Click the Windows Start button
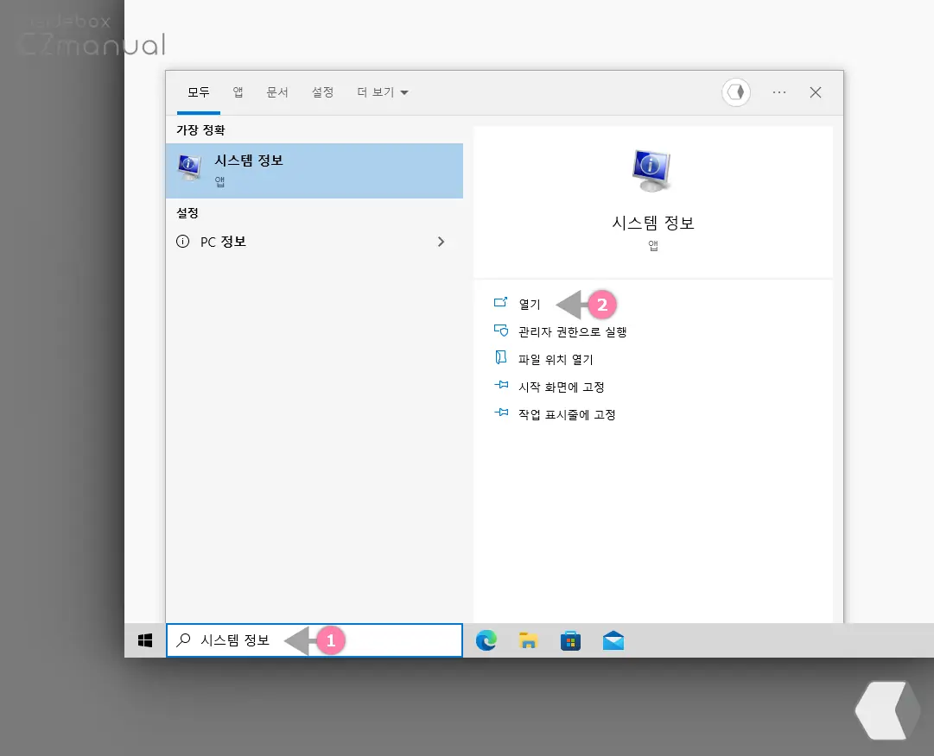Screen dimensions: 934x756 pyautogui.click(x=144, y=639)
